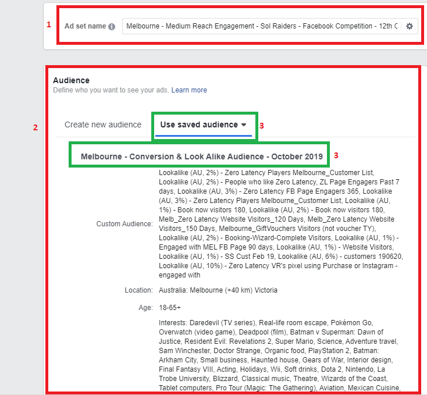Switch to the Create new audience tab
Screen dimensions: 427x395
(x=103, y=124)
